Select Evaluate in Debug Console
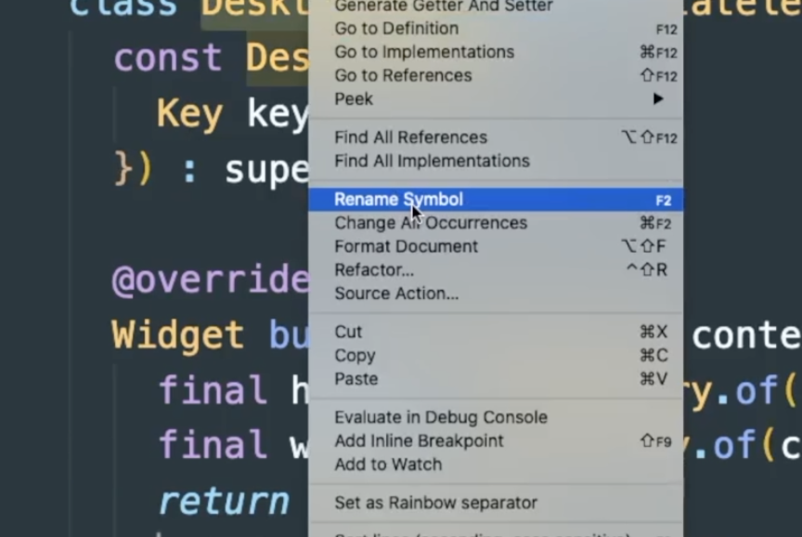This screenshot has height=537, width=802. click(x=495, y=417)
